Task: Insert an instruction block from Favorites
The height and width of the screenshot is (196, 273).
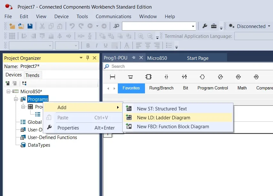Action: pyautogui.click(x=148, y=77)
